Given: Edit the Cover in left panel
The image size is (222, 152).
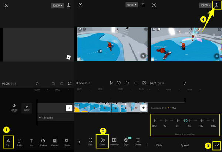Looking at the screenshot, I should point(27,108).
